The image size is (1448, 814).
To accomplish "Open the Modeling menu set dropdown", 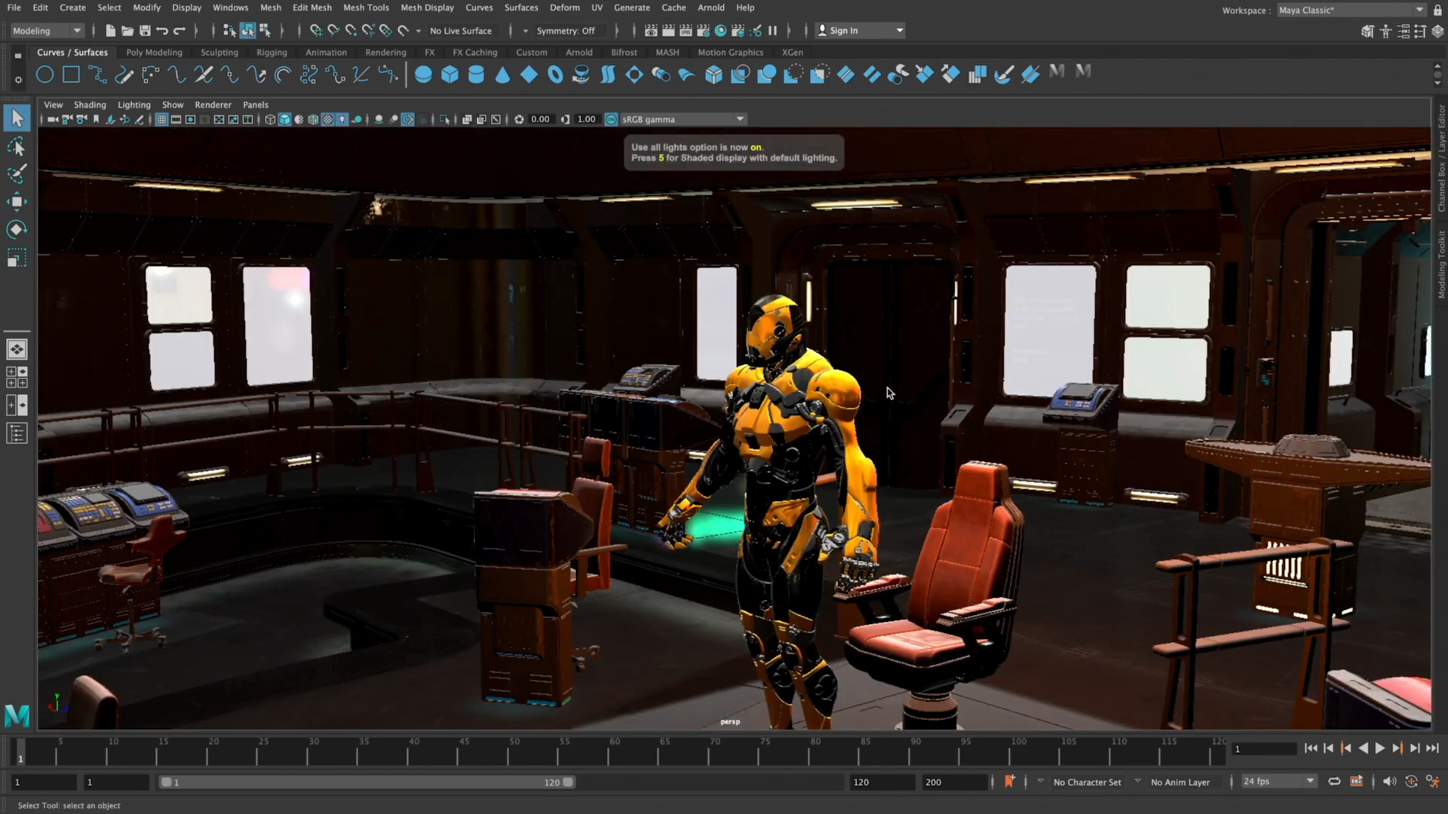I will [x=47, y=31].
